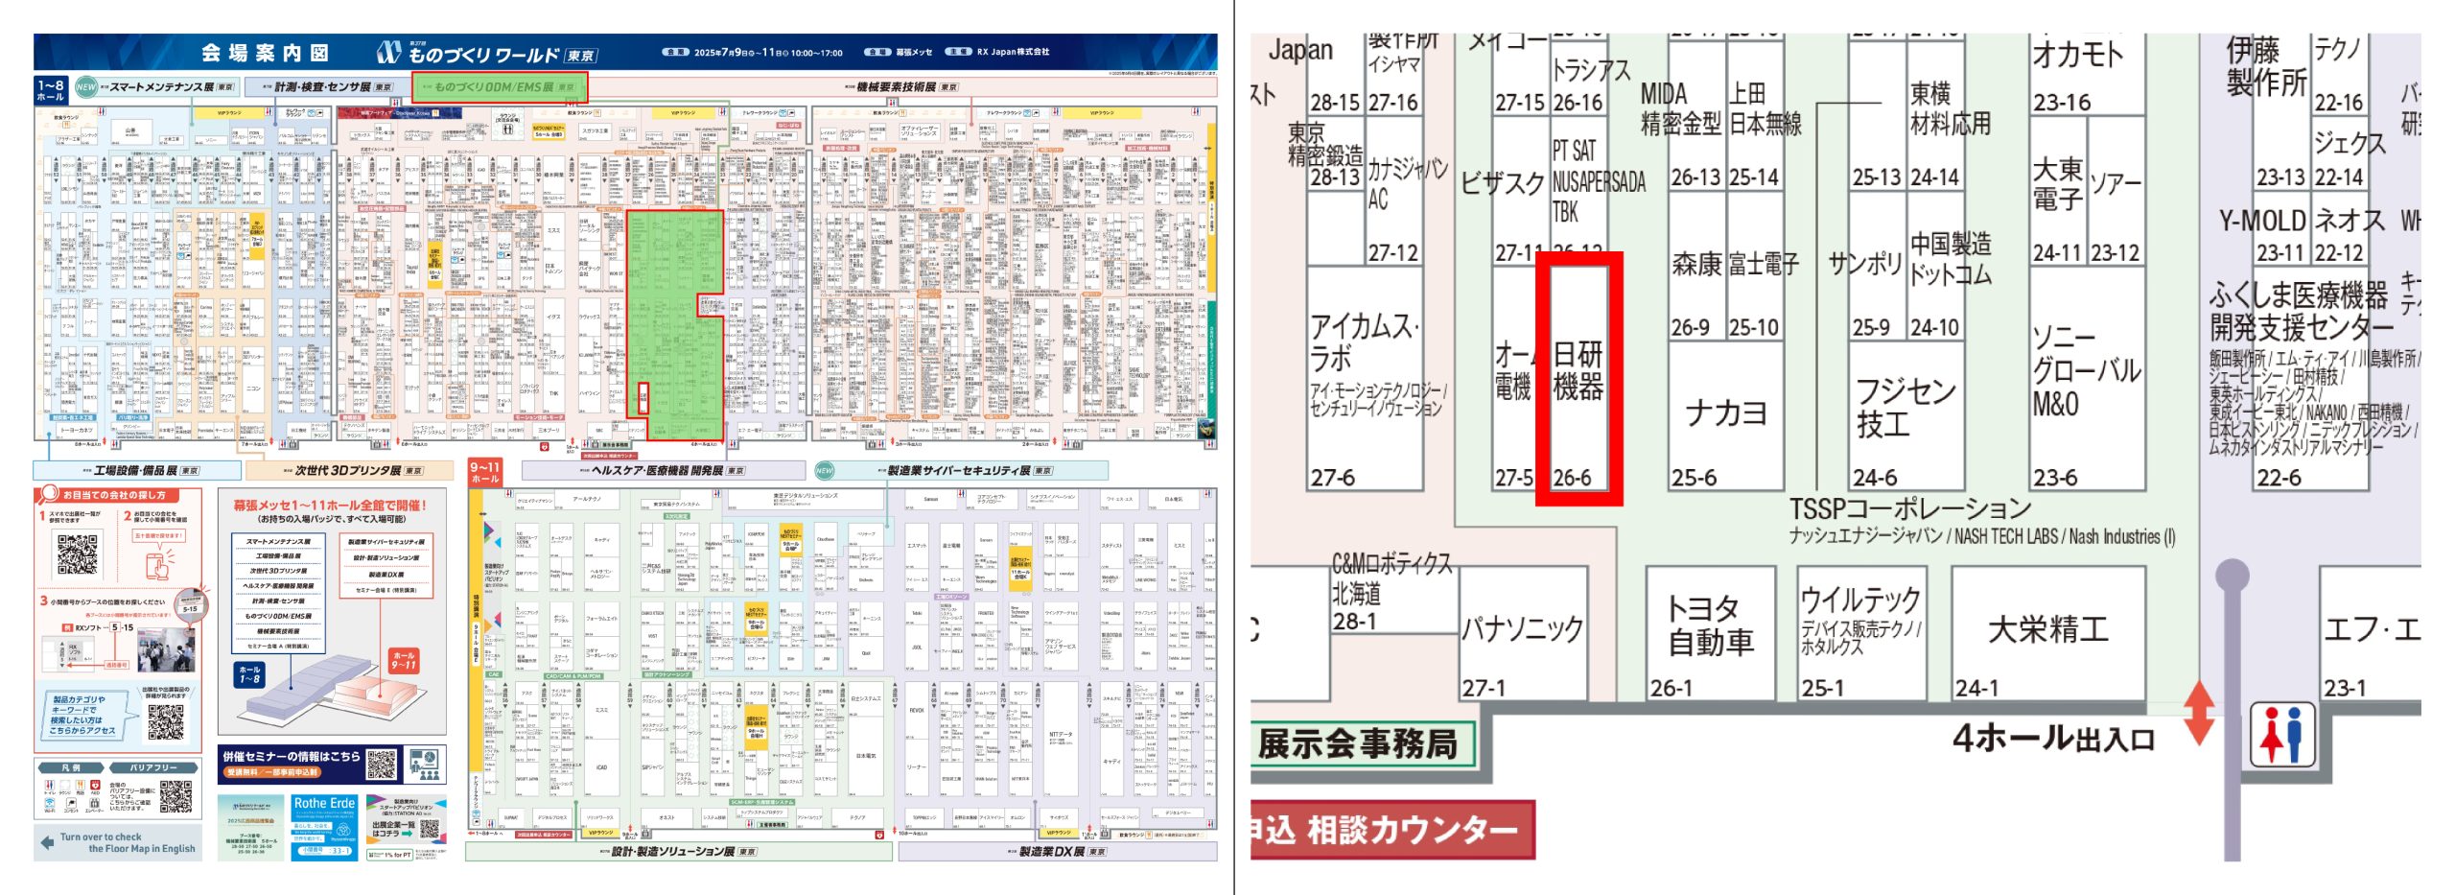2455x895 pixels.
Task: Click the QR code beside 製品カテゴリやキーワードで検索
Action: click(165, 721)
